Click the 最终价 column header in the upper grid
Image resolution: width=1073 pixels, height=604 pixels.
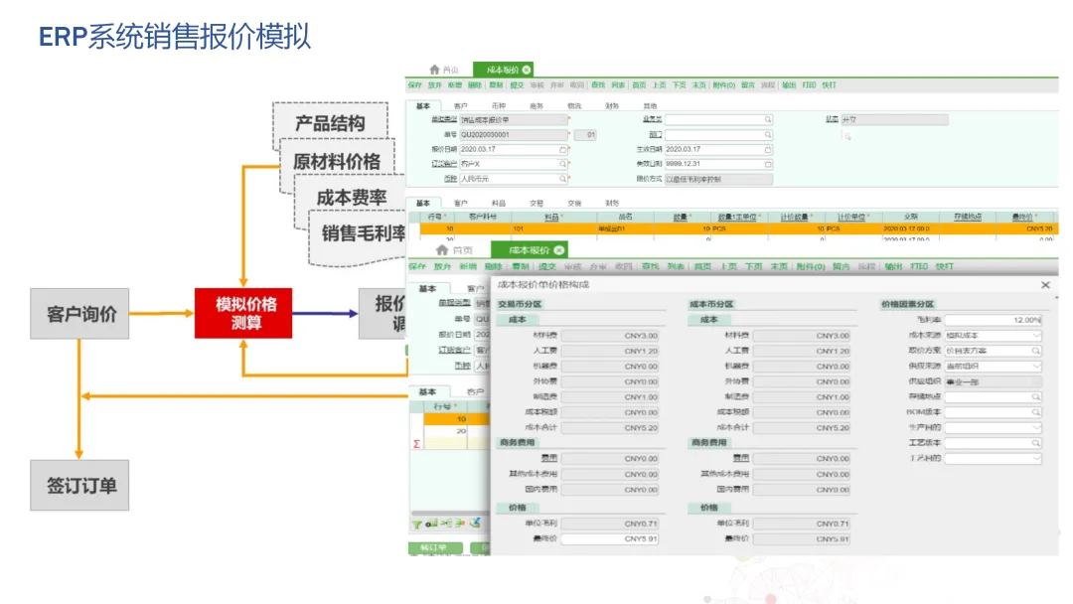coord(1021,218)
